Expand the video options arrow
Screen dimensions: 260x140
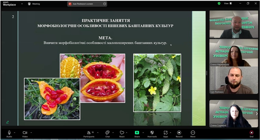31,132
